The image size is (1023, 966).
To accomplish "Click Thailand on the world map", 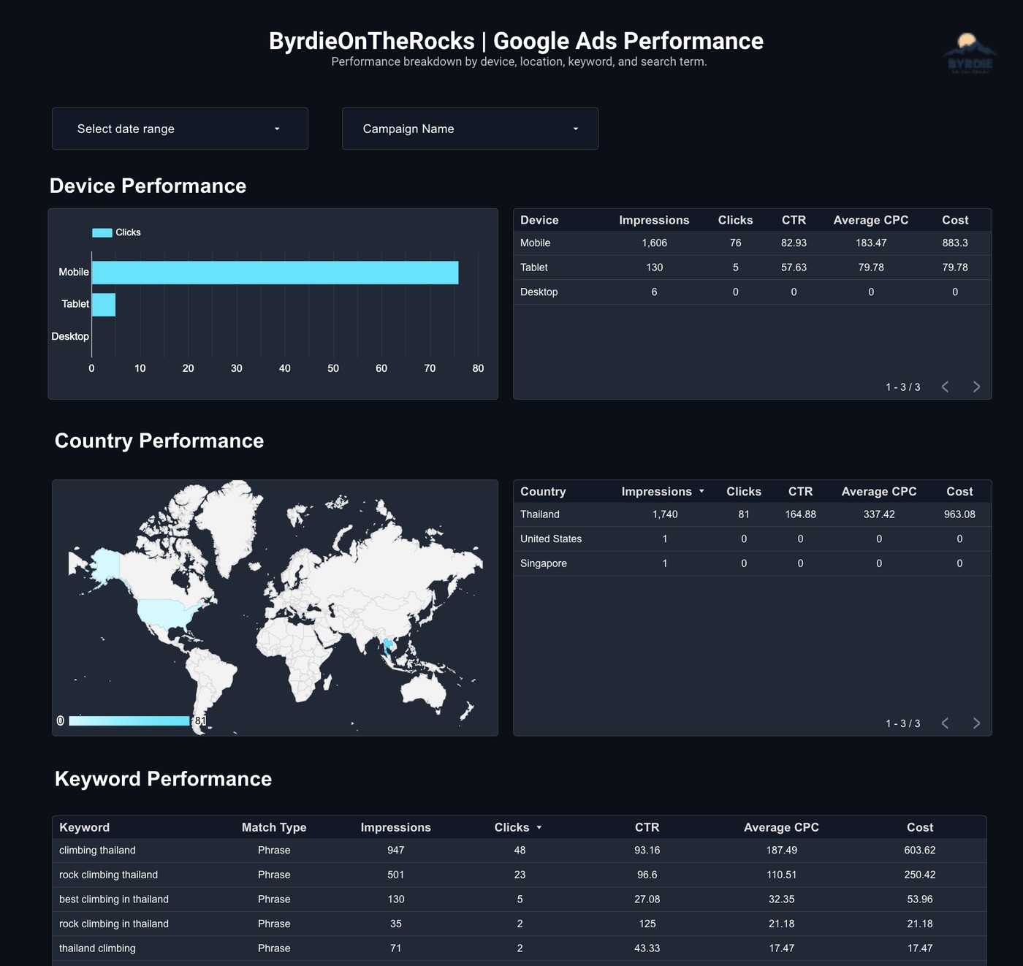I will pyautogui.click(x=387, y=645).
